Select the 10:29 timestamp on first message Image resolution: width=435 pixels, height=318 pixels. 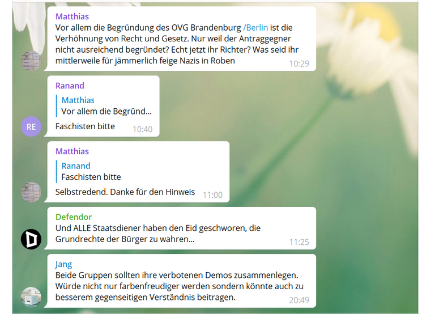(x=299, y=63)
